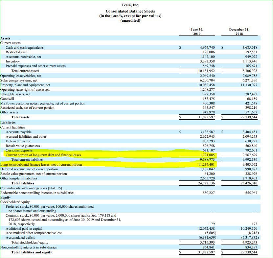This screenshot has height=258, width=273.
Task: Select the 'Accumulated deficit' label
Action: 20,237
